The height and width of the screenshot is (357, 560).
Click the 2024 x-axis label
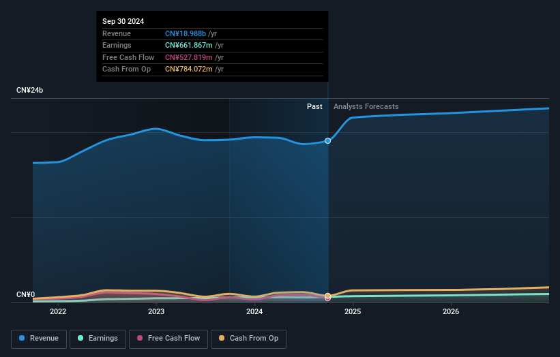[x=254, y=311]
